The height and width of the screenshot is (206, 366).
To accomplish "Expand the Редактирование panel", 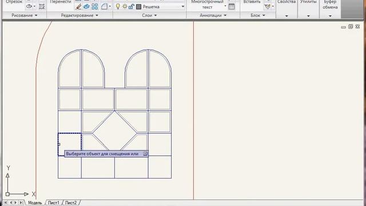I will point(79,15).
